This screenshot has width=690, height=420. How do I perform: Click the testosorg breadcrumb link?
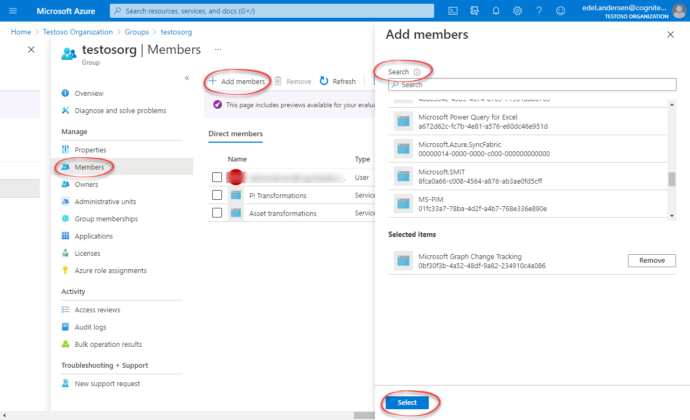[x=176, y=32]
